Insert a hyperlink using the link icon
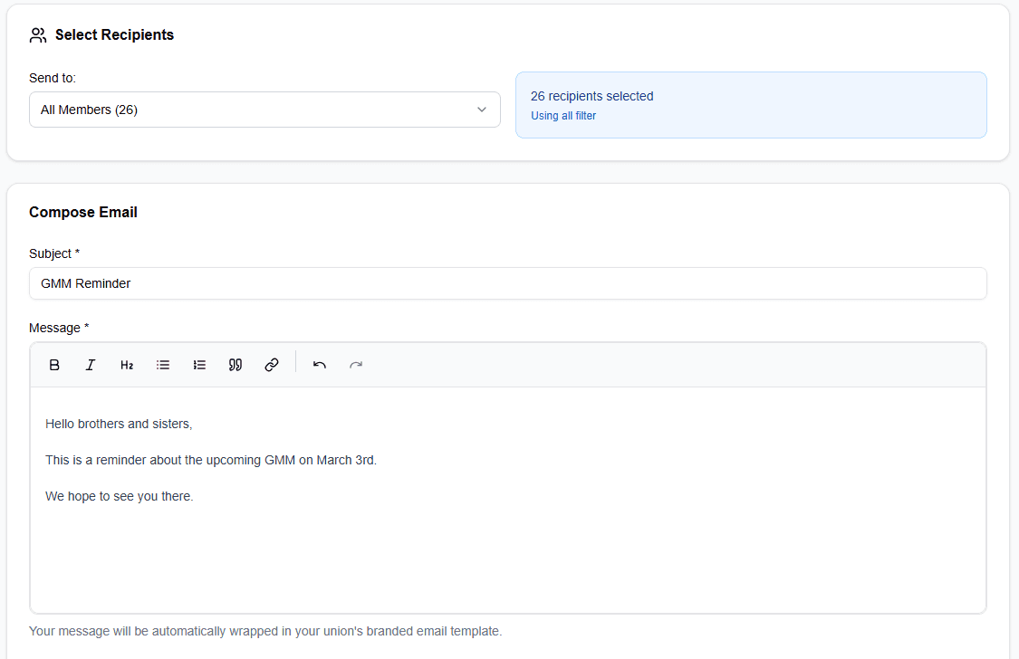 coord(271,364)
